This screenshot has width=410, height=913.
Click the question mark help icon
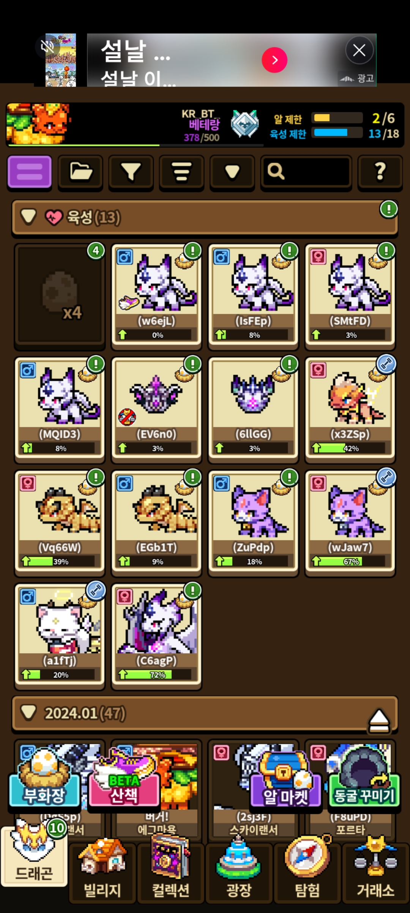[x=380, y=172]
